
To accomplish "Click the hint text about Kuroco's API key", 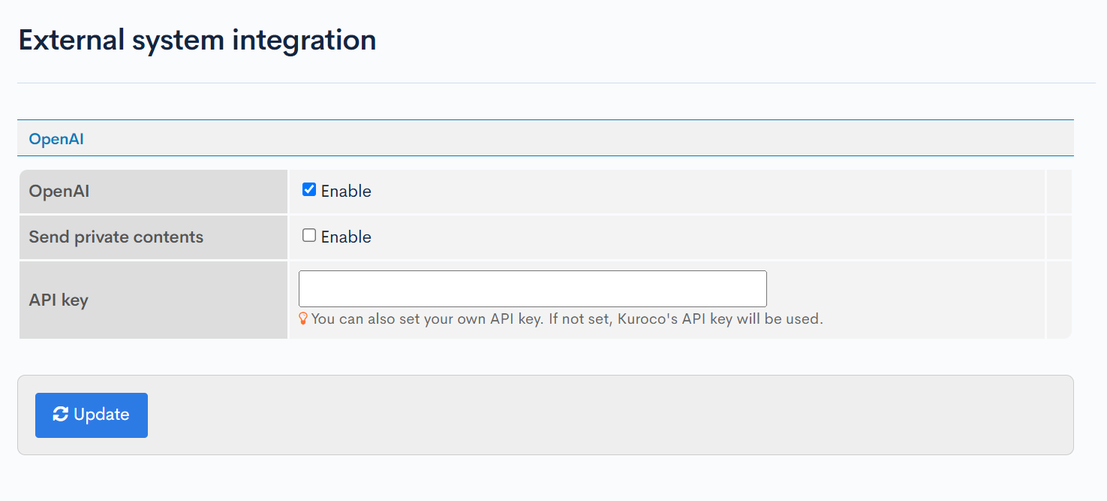I will [x=567, y=319].
